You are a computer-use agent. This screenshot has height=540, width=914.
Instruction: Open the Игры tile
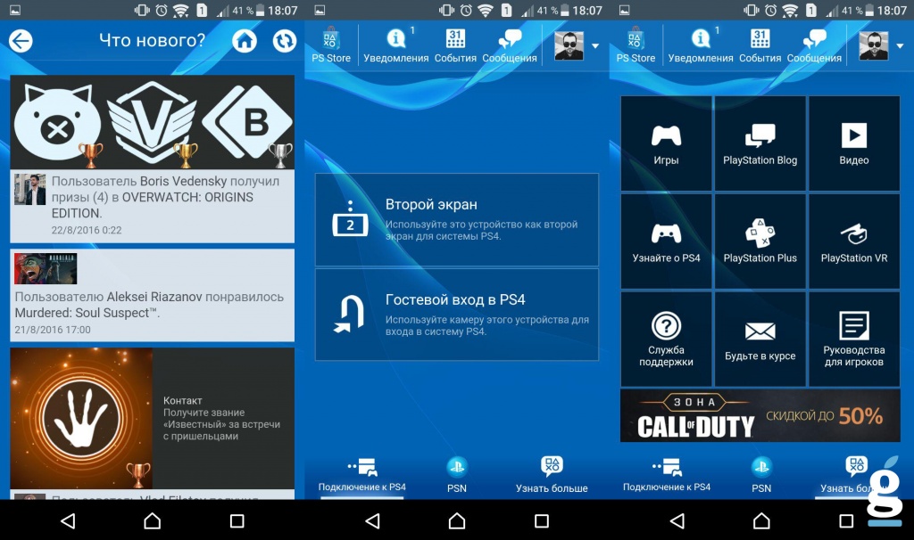click(666, 143)
